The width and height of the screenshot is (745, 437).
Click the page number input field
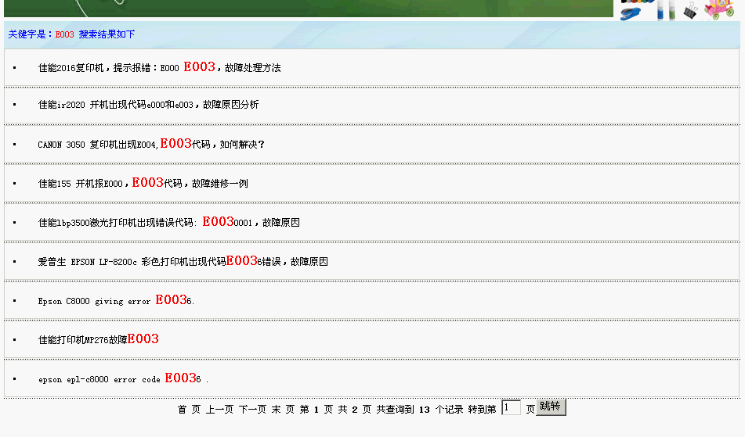(512, 407)
